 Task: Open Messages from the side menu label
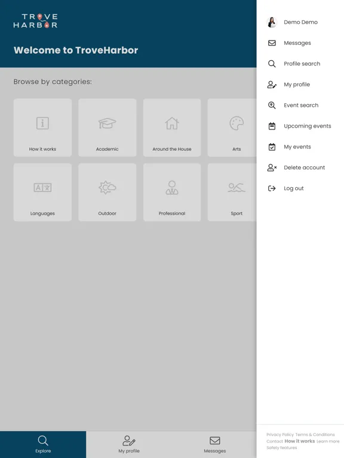coord(297,43)
